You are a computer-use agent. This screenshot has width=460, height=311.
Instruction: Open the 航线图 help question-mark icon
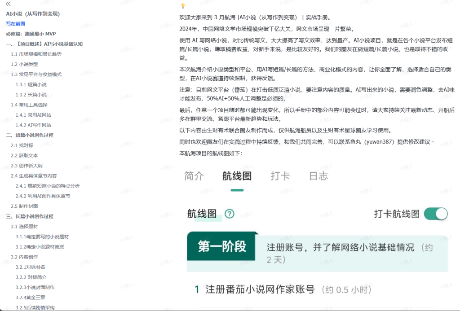tap(230, 214)
